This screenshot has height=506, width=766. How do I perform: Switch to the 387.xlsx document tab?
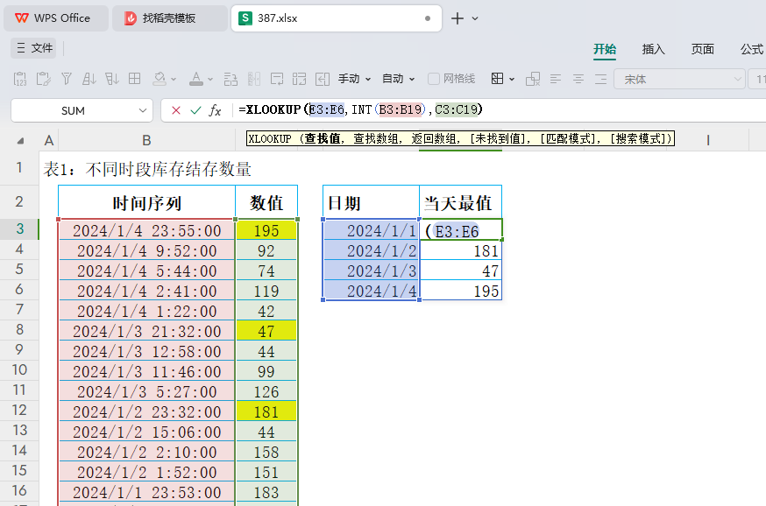336,18
